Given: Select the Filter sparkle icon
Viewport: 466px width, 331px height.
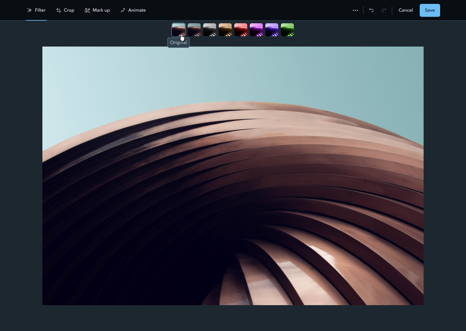Looking at the screenshot, I should (29, 10).
